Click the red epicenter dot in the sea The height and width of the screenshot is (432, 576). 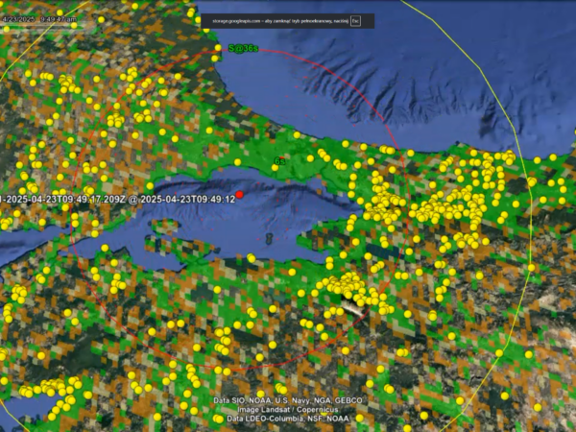239,194
